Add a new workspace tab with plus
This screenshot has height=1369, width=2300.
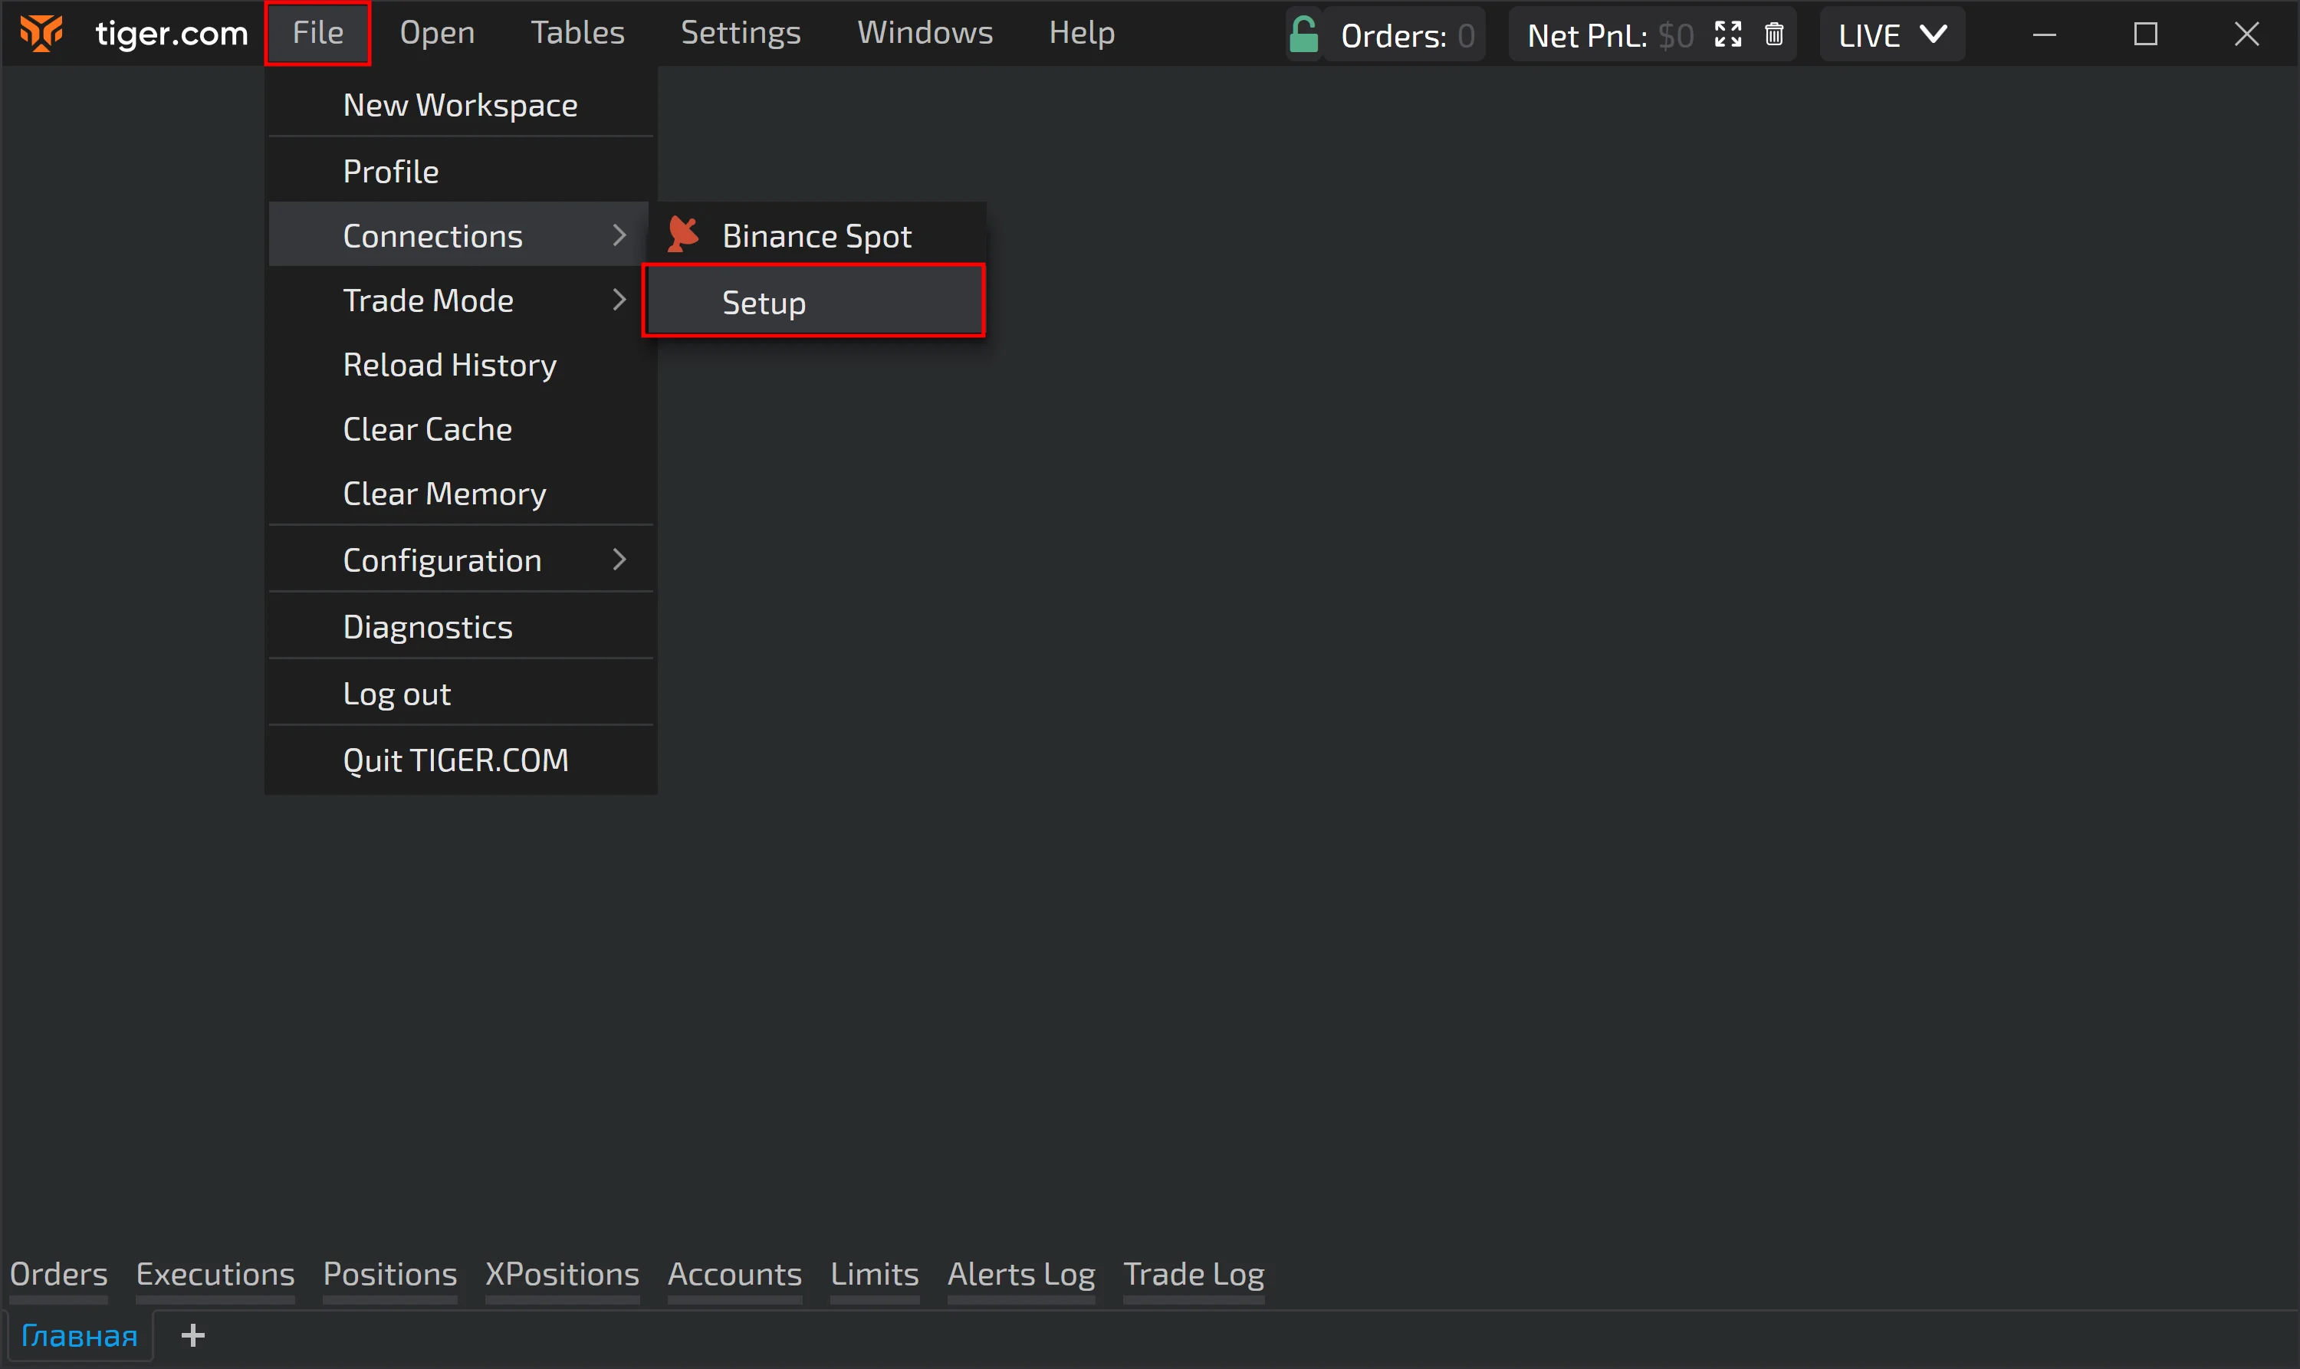pos(193,1335)
